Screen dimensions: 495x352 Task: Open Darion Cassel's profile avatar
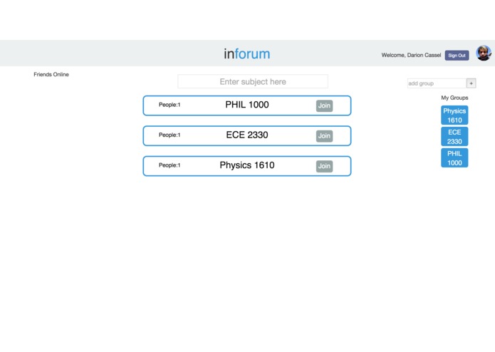tap(484, 53)
